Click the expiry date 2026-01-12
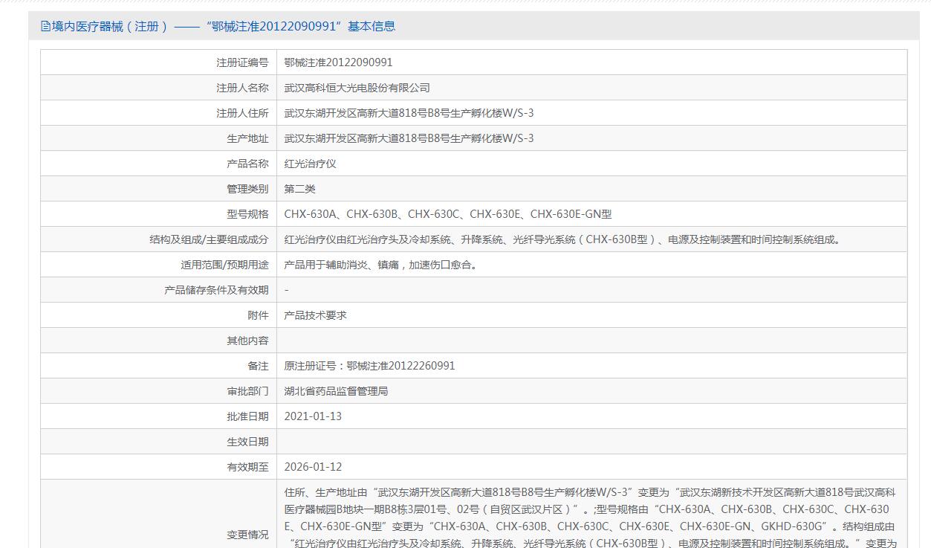The image size is (931, 548). click(x=313, y=467)
